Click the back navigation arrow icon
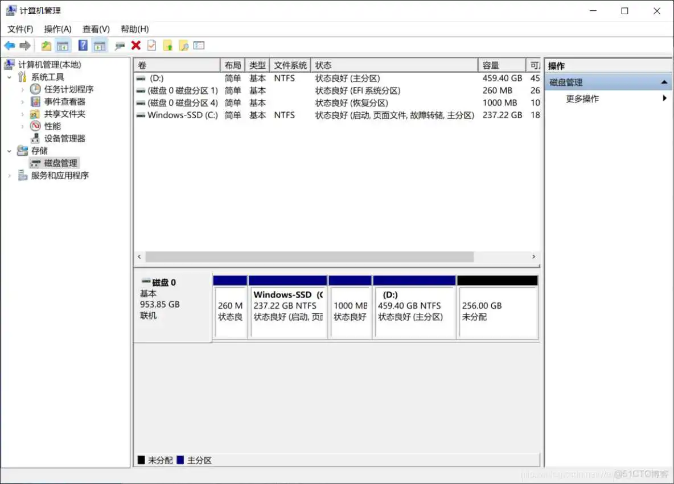The image size is (674, 484). pos(9,45)
